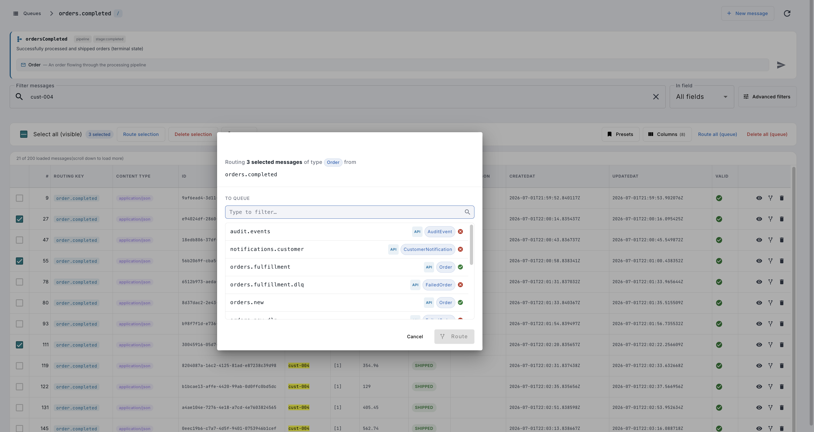The height and width of the screenshot is (432, 814).
Task: Check the row 47 checkbox
Action: (20, 240)
